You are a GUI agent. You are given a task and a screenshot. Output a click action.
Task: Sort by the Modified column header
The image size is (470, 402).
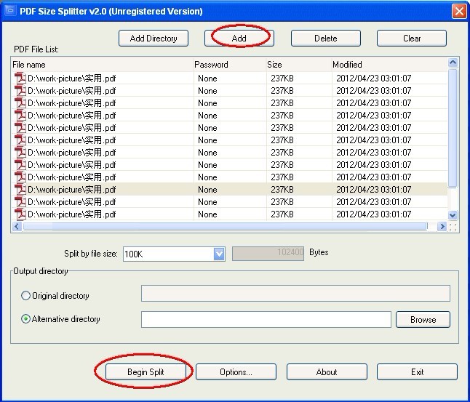pos(390,65)
